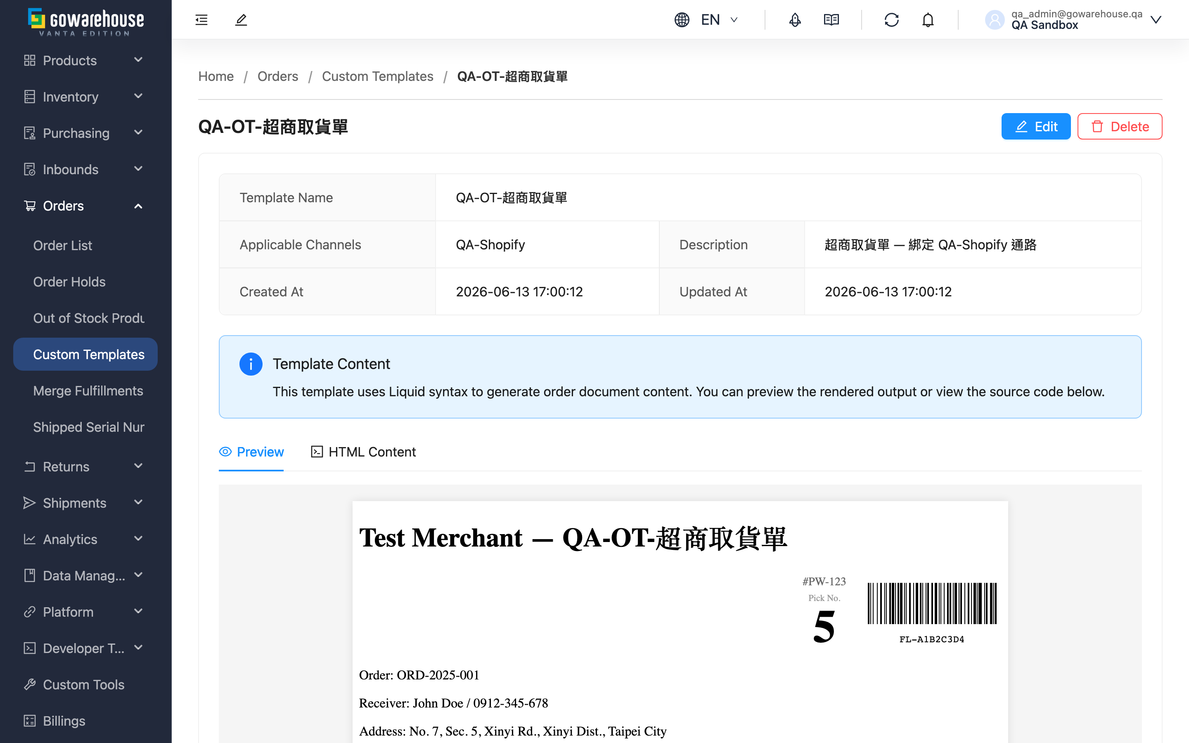Click the Template Content info icon

coord(251,364)
